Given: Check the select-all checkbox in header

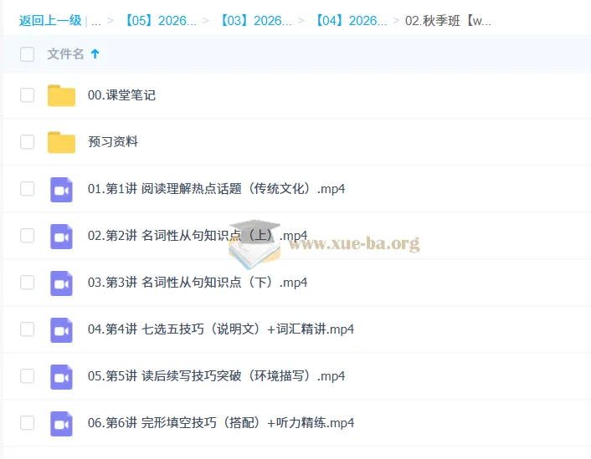Looking at the screenshot, I should click(x=27, y=54).
